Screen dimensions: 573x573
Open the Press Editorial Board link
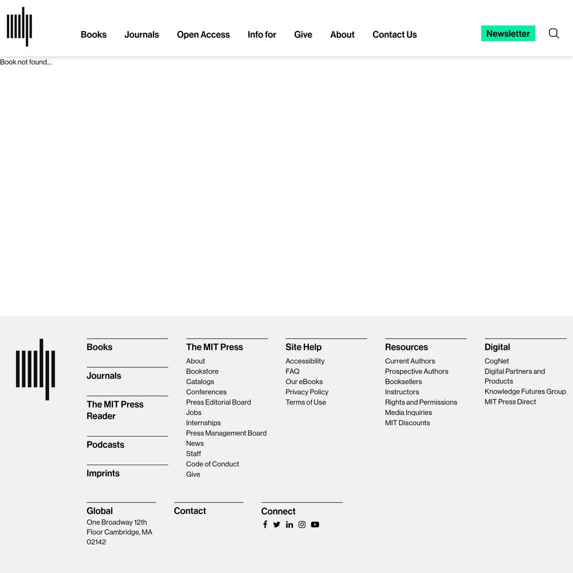pos(218,402)
